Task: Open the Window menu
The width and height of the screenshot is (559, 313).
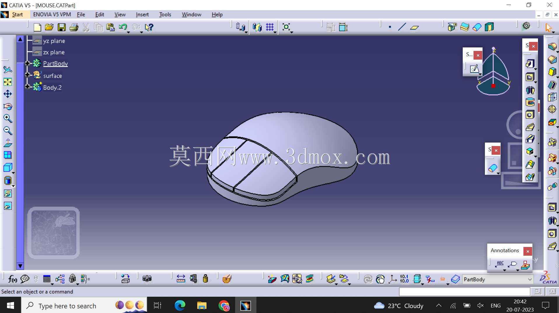Action: (191, 15)
